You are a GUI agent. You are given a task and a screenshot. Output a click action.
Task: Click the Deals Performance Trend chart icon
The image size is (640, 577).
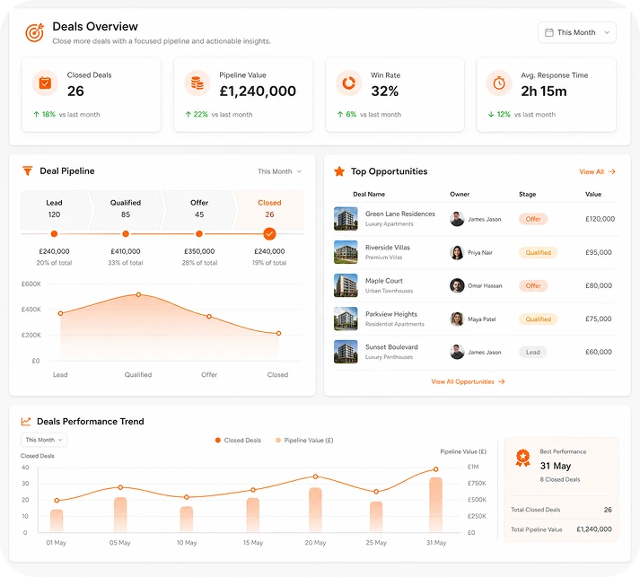pyautogui.click(x=26, y=421)
